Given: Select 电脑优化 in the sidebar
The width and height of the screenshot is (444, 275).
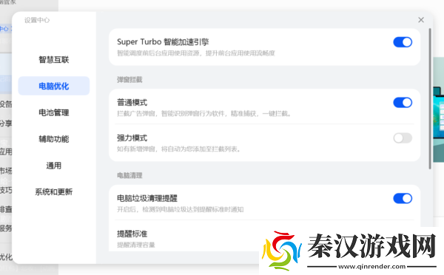Looking at the screenshot, I should (x=54, y=86).
